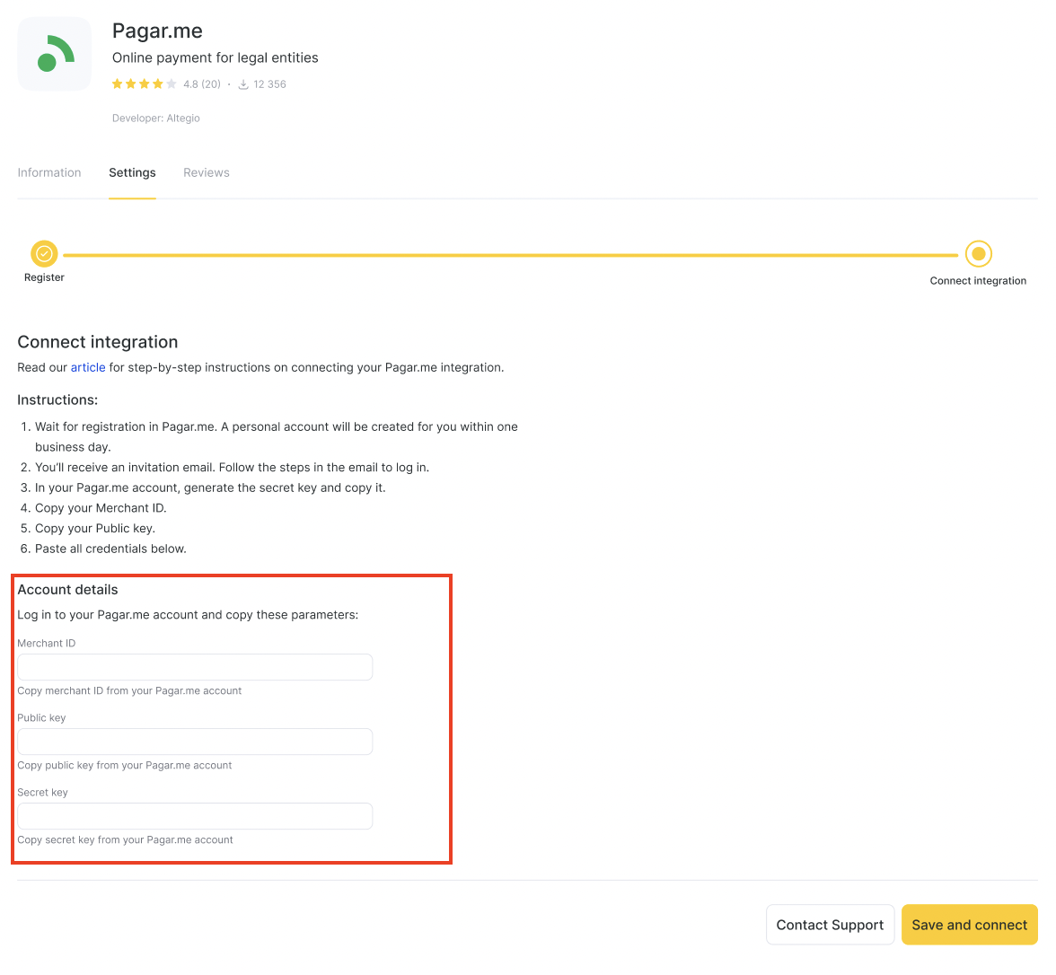The width and height of the screenshot is (1056, 975).
Task: Open the step-by-step article link
Action: (x=88, y=367)
